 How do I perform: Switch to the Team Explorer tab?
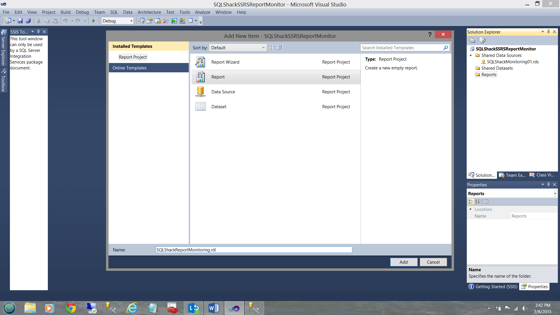512,175
